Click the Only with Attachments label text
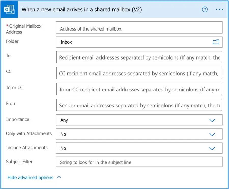Image resolution: width=229 pixels, height=189 pixels. pyautogui.click(x=29, y=134)
